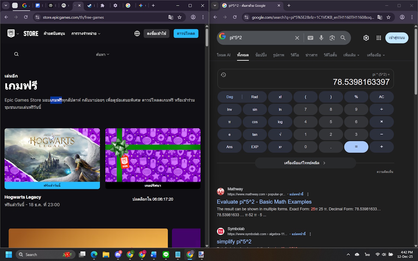The height and width of the screenshot is (261, 418).
Task: Open the Mathway Evaluate pi*5^2 result link
Action: 264,202
